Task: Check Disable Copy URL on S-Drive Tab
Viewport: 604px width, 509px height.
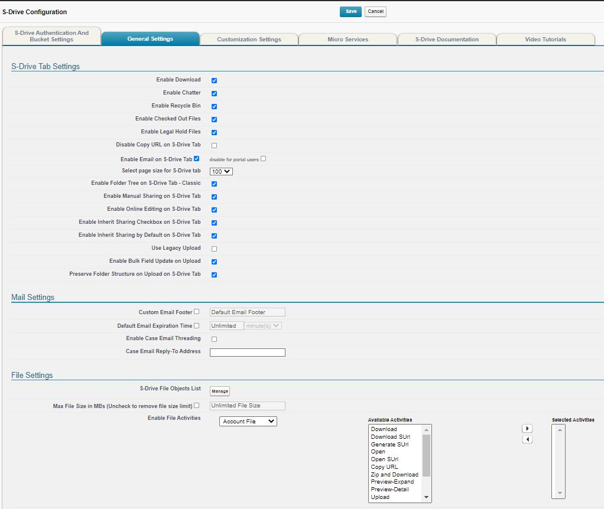Action: 214,145
